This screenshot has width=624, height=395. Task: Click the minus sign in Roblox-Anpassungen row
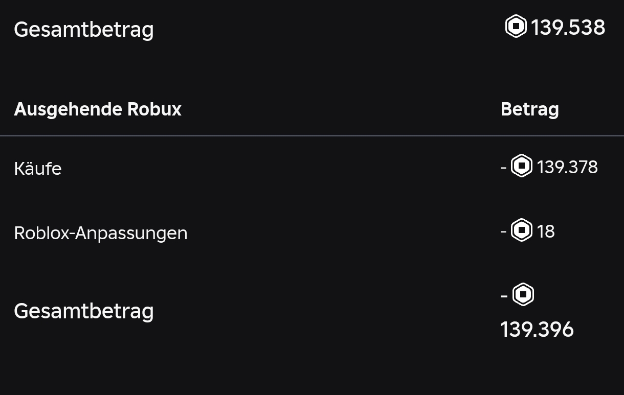504,231
